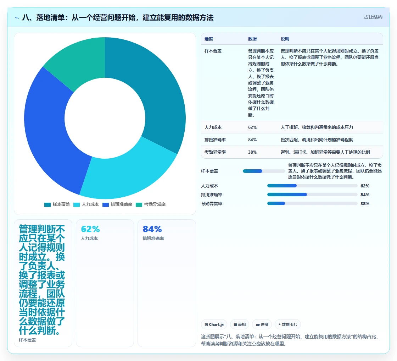The width and height of the screenshot is (397, 361).
Task: Click the 62% table cell
Action: click(x=252, y=127)
